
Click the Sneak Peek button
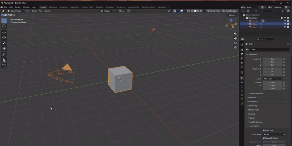pyautogui.click(x=214, y=11)
